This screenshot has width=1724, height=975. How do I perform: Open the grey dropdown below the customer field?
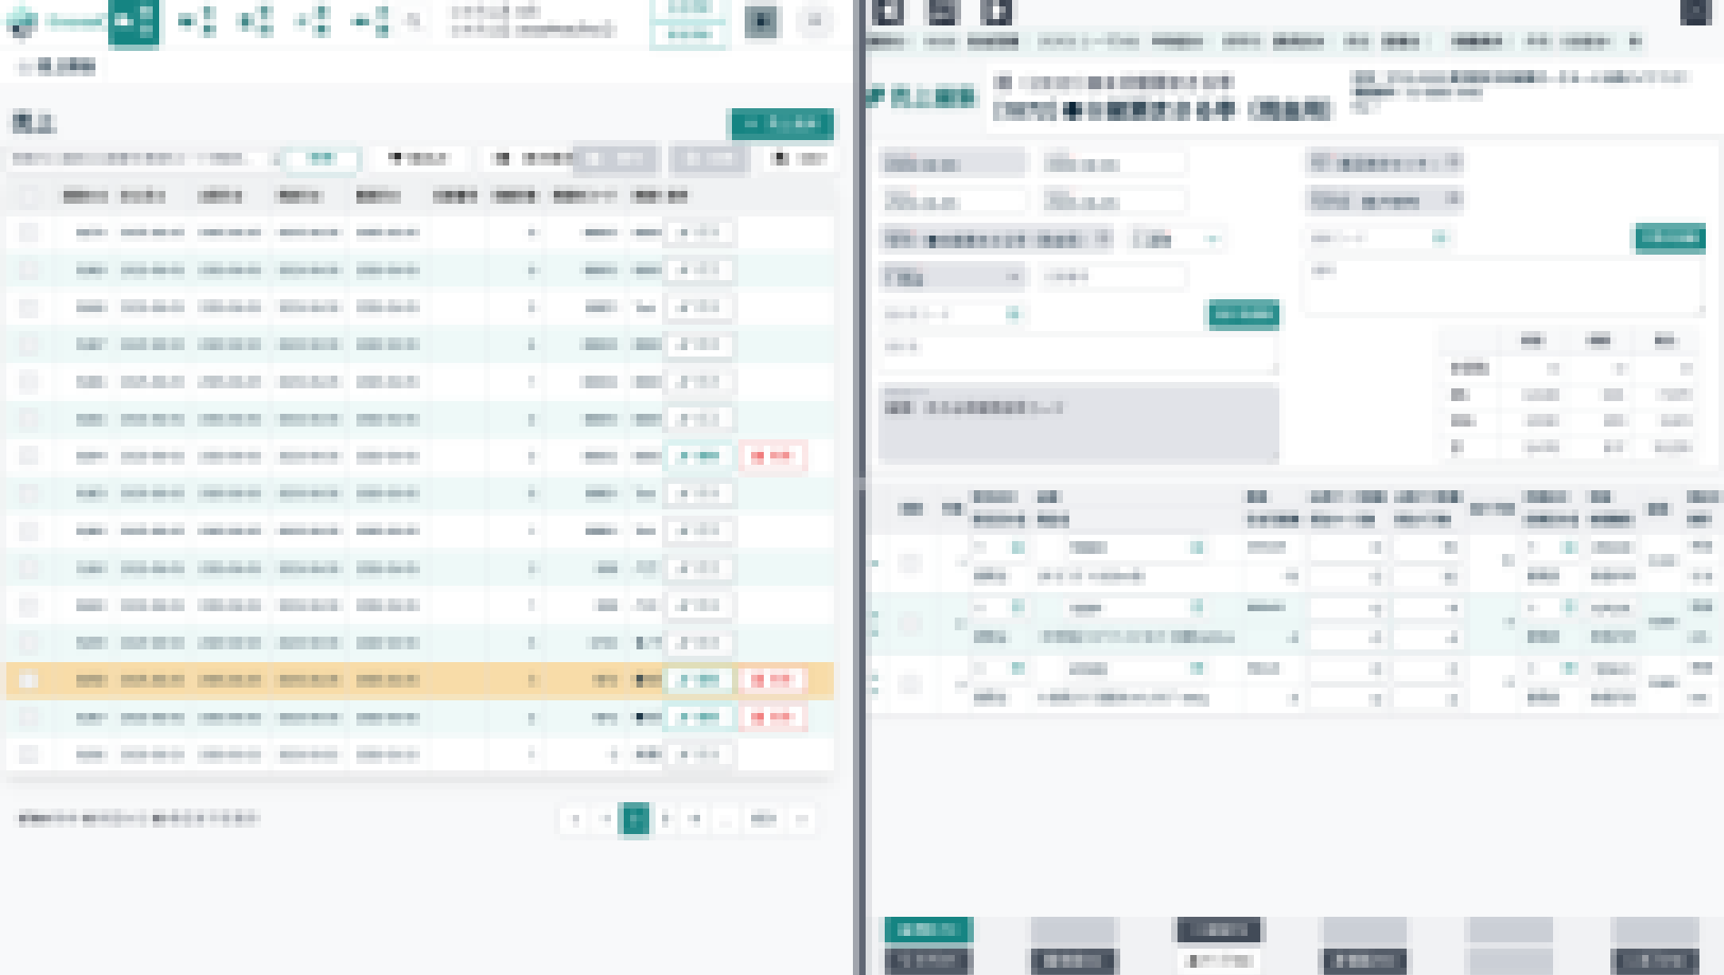(x=953, y=276)
